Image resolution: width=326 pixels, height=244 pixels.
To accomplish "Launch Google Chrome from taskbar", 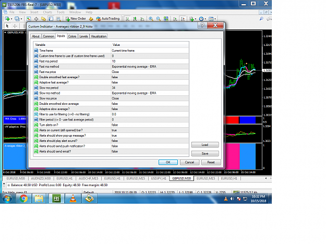I will pyautogui.click(x=23, y=199).
